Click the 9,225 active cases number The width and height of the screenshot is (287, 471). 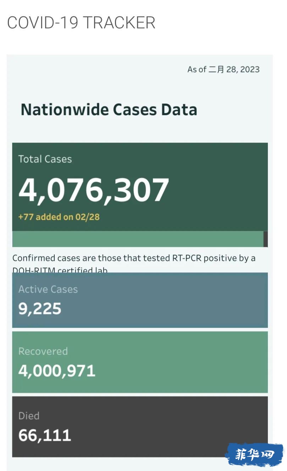tap(40, 309)
